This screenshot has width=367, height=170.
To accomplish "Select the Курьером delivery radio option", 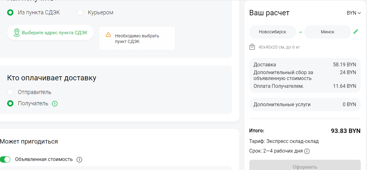I will click(80, 12).
